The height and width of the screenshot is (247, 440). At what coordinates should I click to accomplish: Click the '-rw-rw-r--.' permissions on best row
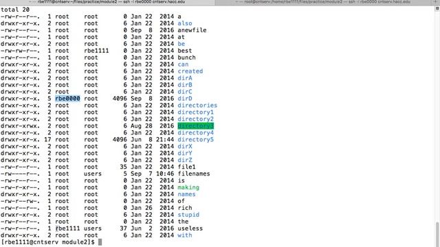[20, 51]
